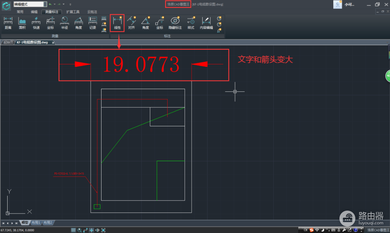Select the 对齐 aligned dimension tool
390x233 pixels.
131,23
